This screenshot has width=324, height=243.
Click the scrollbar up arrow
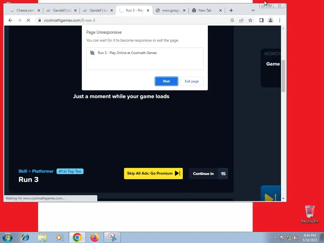tap(283, 28)
